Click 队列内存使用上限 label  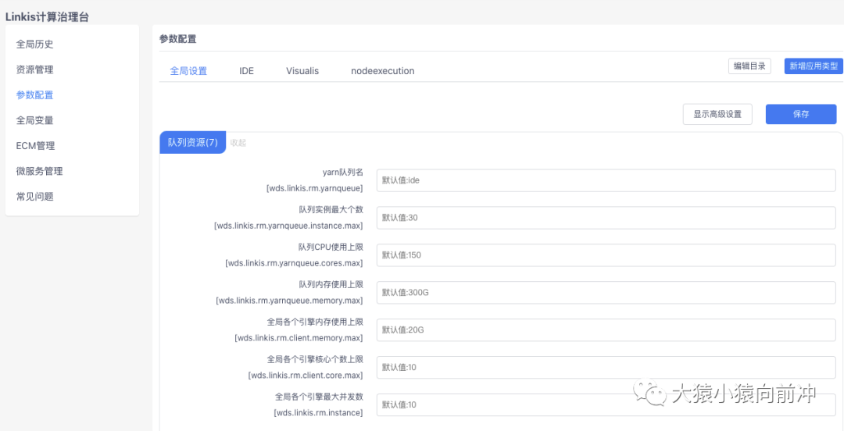click(x=331, y=285)
